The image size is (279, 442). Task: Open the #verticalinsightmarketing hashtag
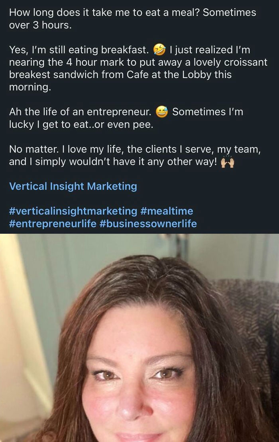[x=73, y=211]
